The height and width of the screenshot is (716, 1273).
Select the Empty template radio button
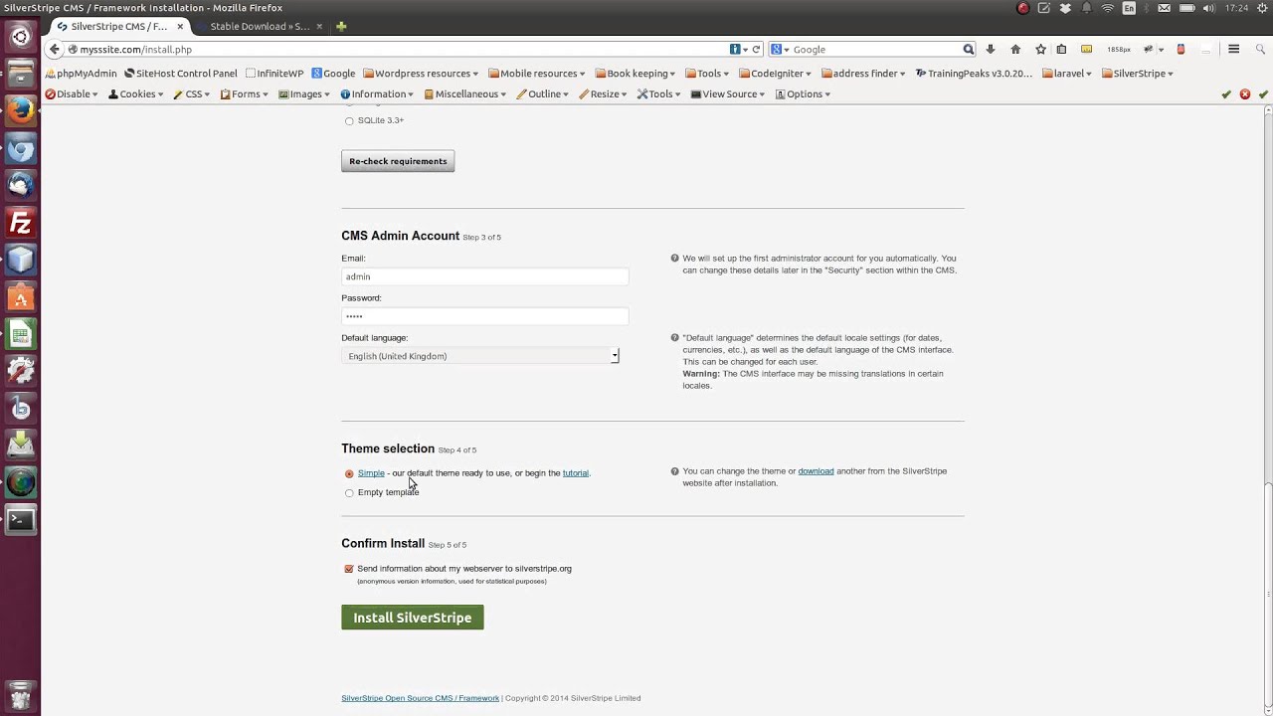coord(349,493)
